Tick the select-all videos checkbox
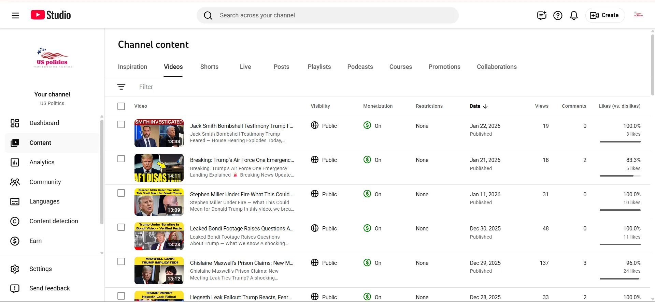The height and width of the screenshot is (302, 655). (121, 106)
